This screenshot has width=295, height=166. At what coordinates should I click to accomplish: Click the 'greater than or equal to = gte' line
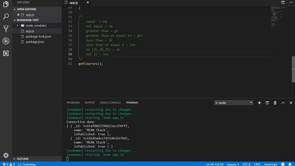pyautogui.click(x=114, y=36)
